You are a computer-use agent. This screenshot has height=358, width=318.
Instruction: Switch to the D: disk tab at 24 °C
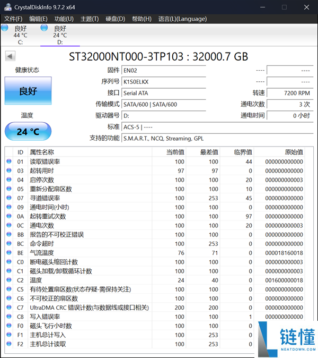[x=60, y=35]
